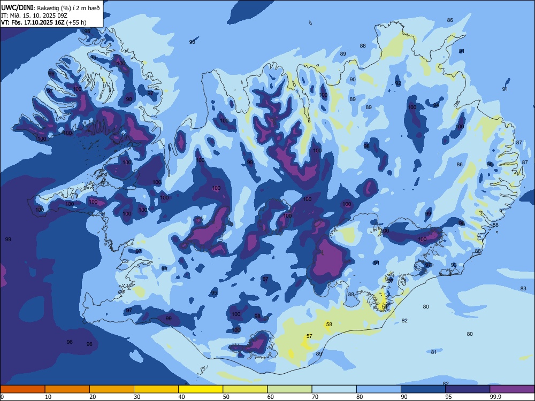The image size is (535, 401).
Task: Click the map value '58' in the yellow area
Action: coord(329,325)
